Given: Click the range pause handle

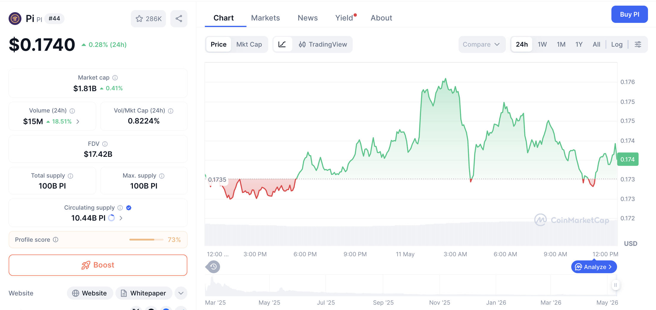Looking at the screenshot, I should 615,285.
